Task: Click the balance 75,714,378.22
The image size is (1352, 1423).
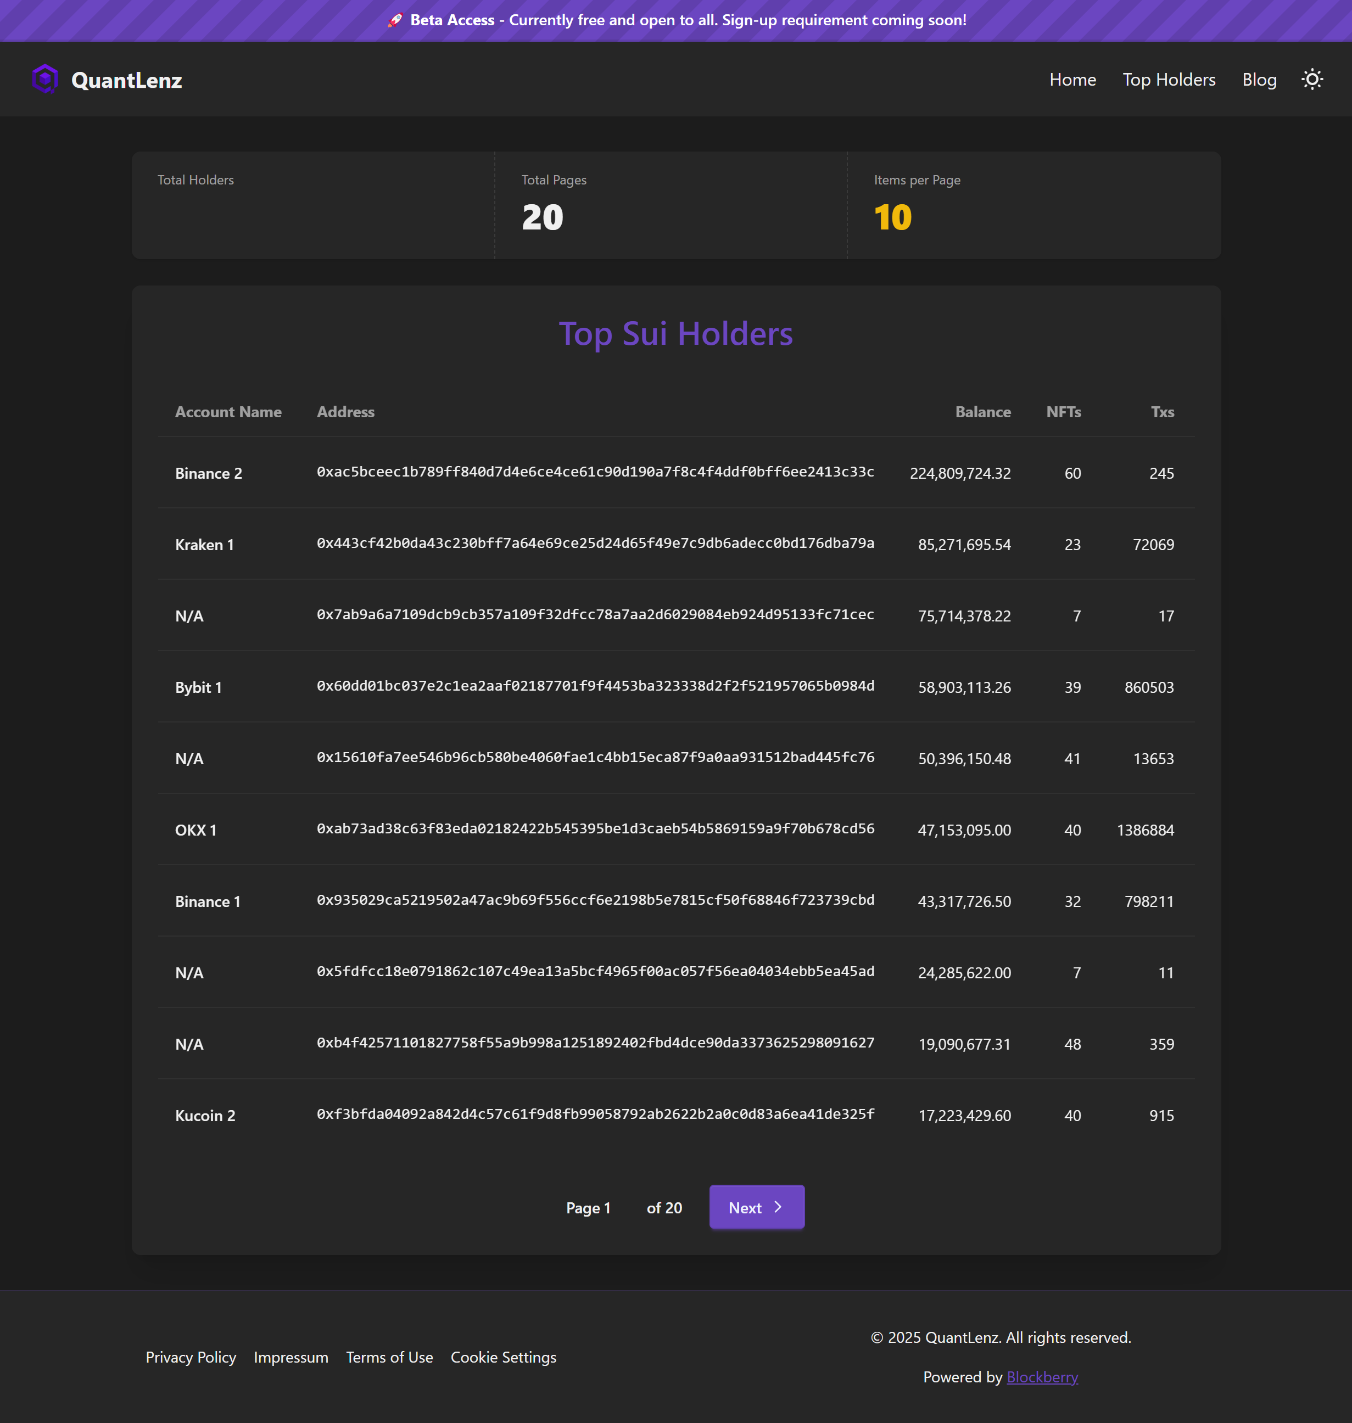Action: pyautogui.click(x=964, y=616)
